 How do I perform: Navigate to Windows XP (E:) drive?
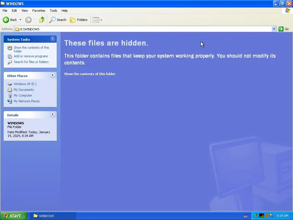tap(25, 84)
